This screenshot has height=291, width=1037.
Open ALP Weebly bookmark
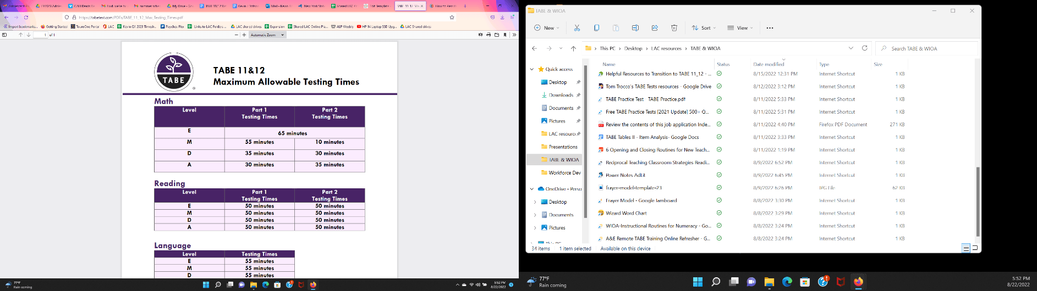342,26
